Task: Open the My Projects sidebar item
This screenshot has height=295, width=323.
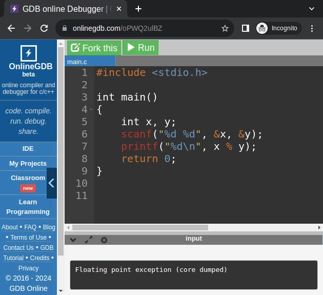Action: (28, 163)
